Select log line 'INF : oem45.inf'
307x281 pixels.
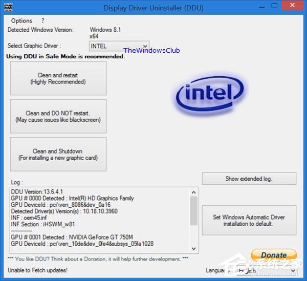click(x=29, y=218)
